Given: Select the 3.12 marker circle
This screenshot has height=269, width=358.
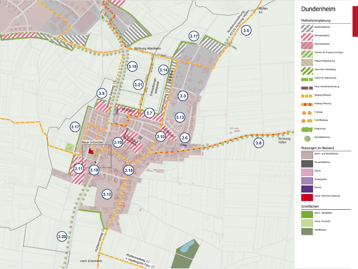Looking at the screenshot, I should click(x=107, y=194).
